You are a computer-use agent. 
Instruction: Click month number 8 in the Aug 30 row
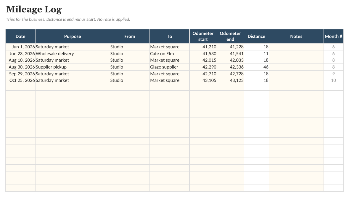point(333,67)
